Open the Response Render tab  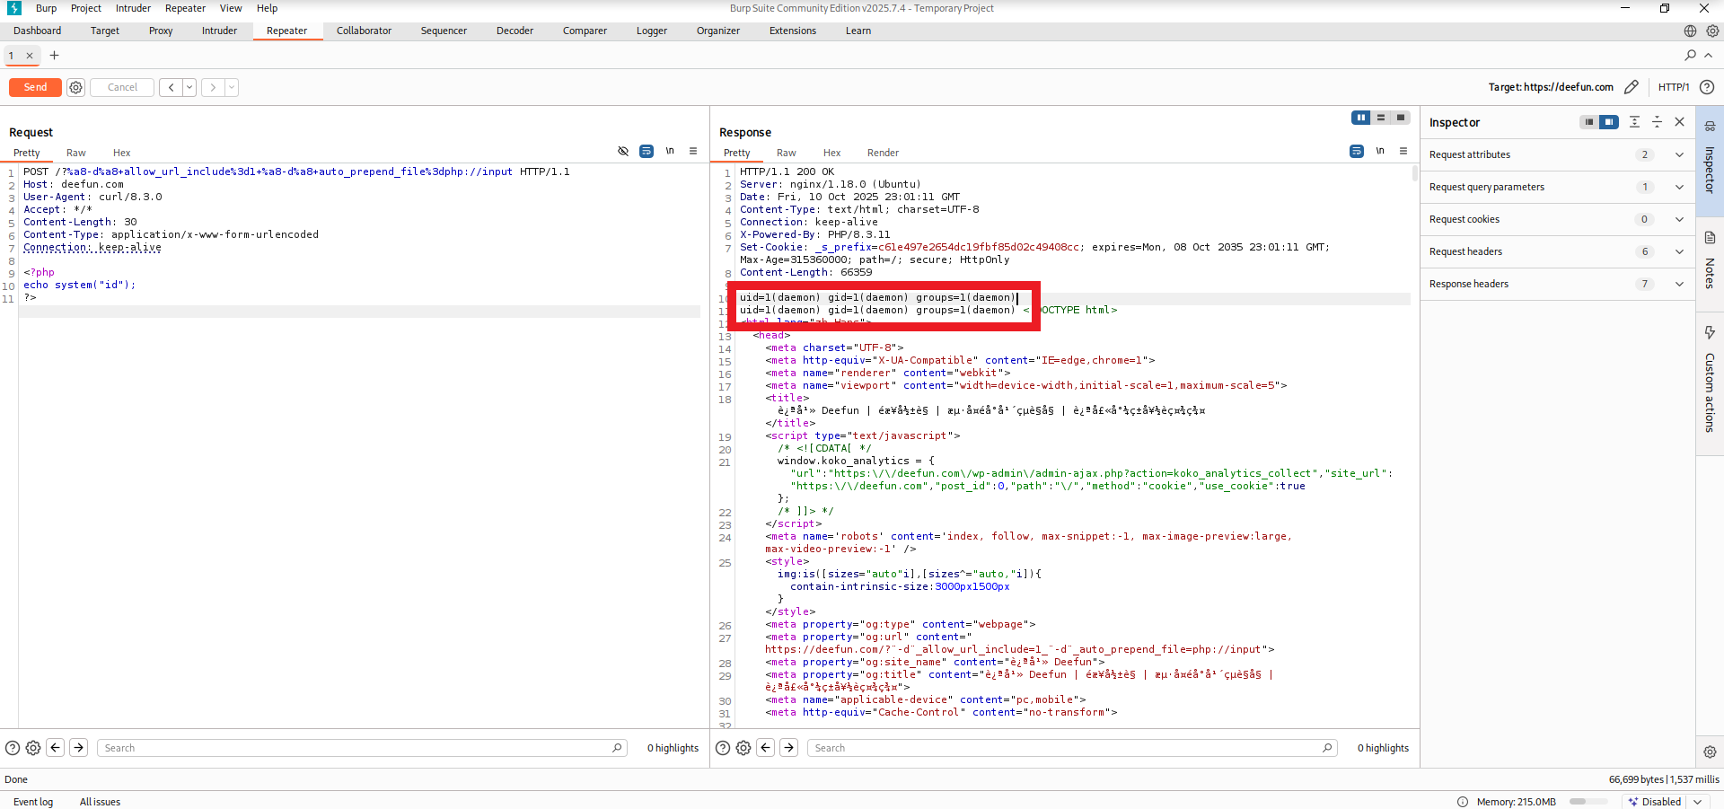pyautogui.click(x=883, y=153)
